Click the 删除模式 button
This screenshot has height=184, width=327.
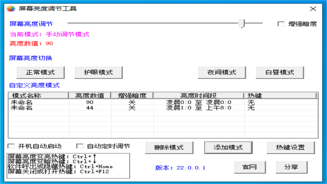click(x=169, y=147)
